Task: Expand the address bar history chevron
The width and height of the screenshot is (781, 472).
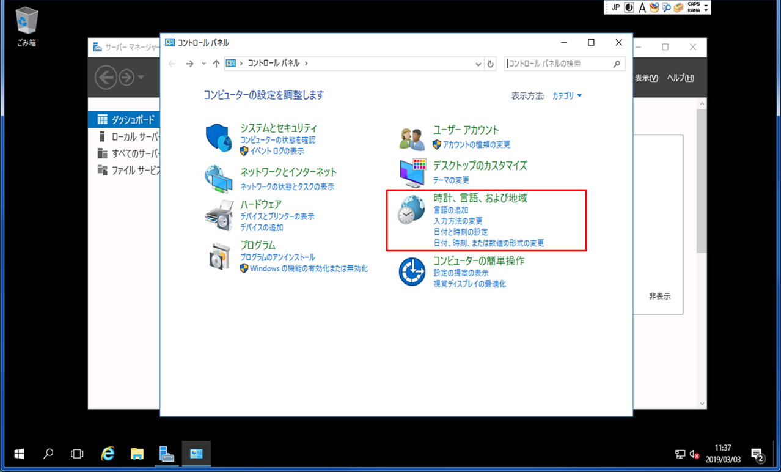Action: tap(478, 64)
